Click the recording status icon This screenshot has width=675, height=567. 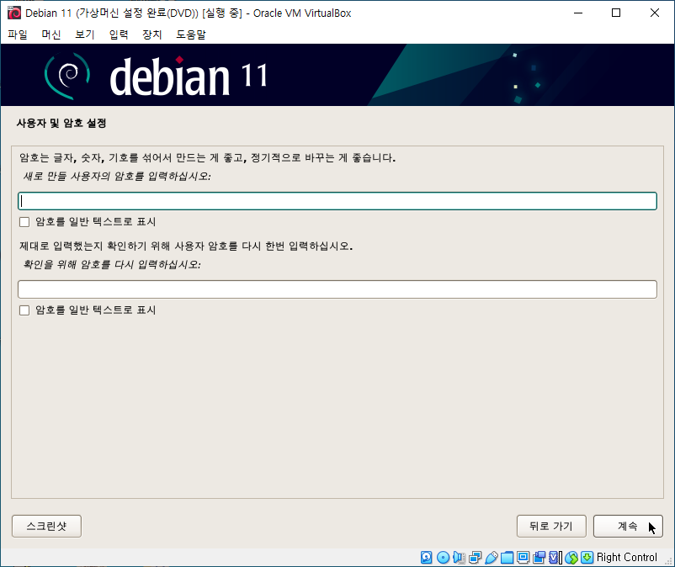click(x=539, y=557)
